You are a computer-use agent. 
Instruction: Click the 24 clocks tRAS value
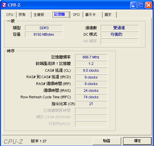[x=91, y=91]
